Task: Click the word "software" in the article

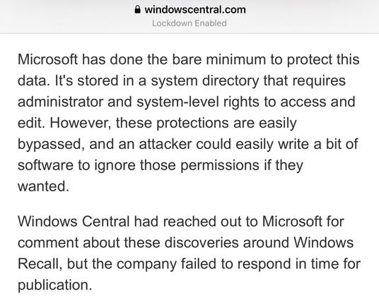Action: tap(45, 165)
